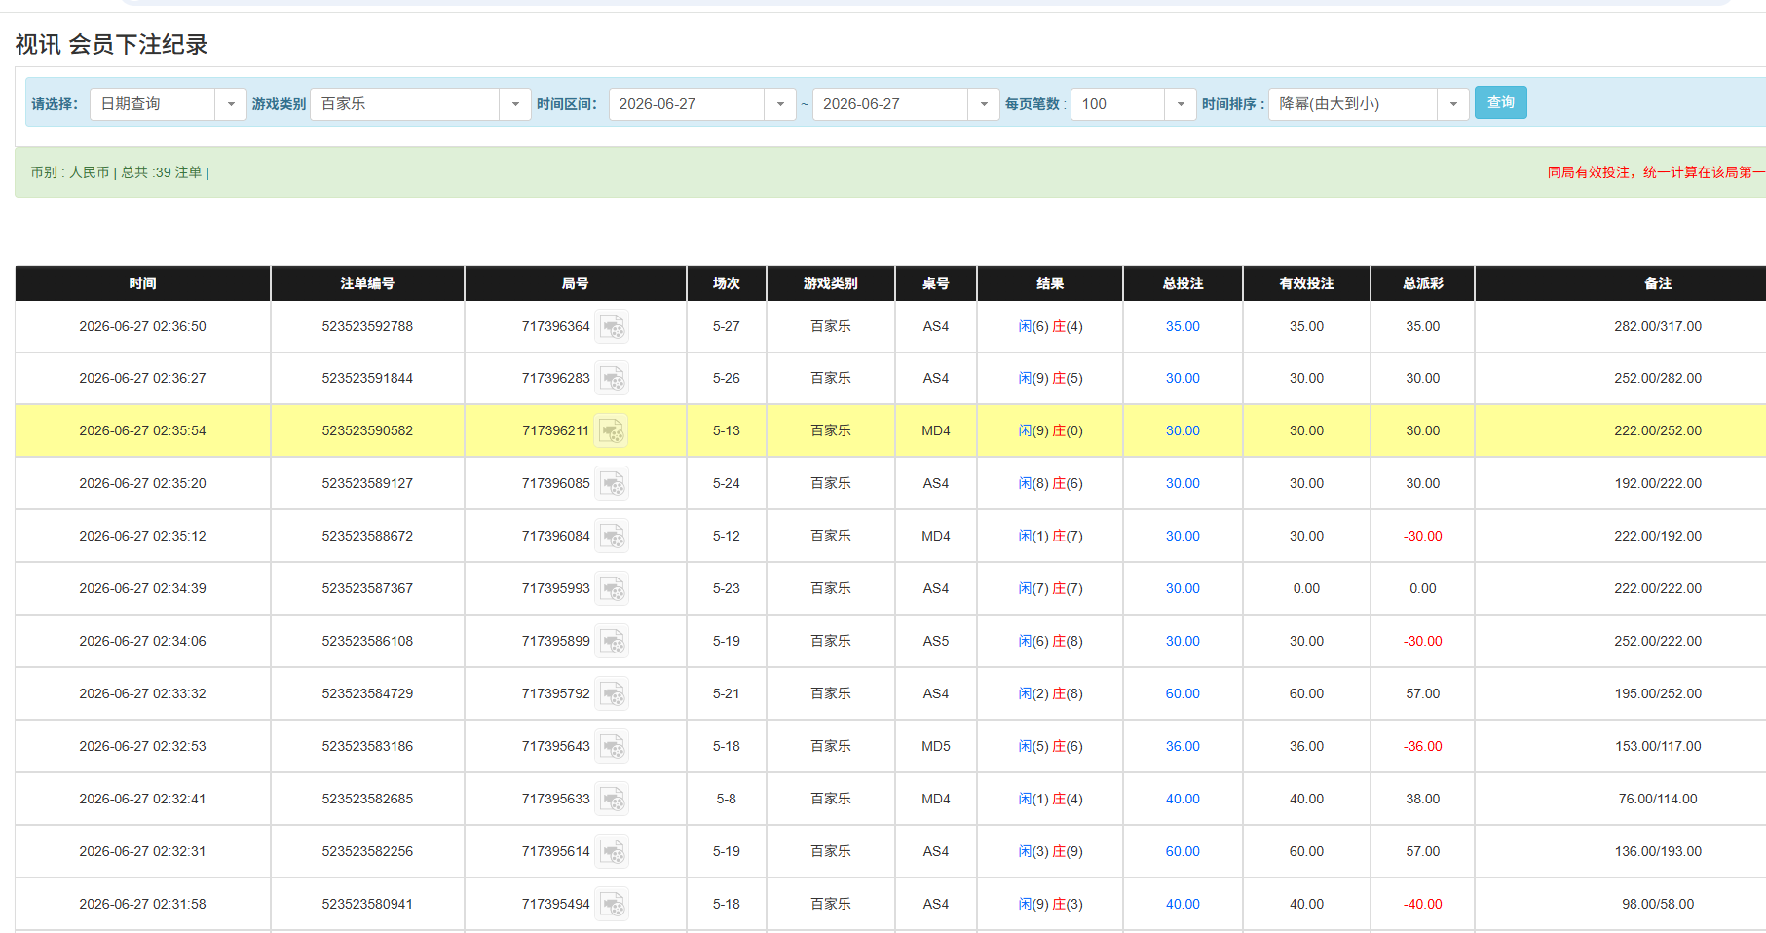The width and height of the screenshot is (1766, 933).
Task: Open total bet 60.00 link for order 523523582256
Action: point(1183,852)
